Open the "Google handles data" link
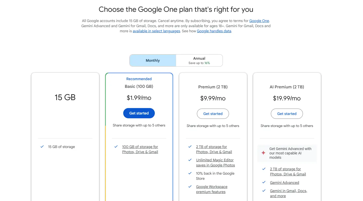 (x=214, y=31)
